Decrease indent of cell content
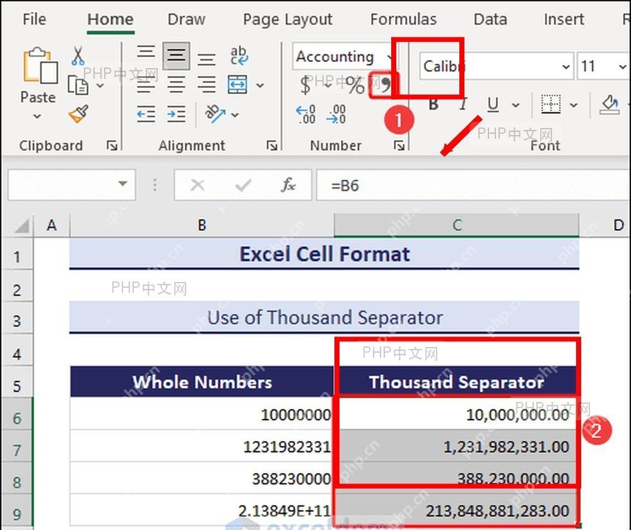The image size is (631, 530). [146, 114]
